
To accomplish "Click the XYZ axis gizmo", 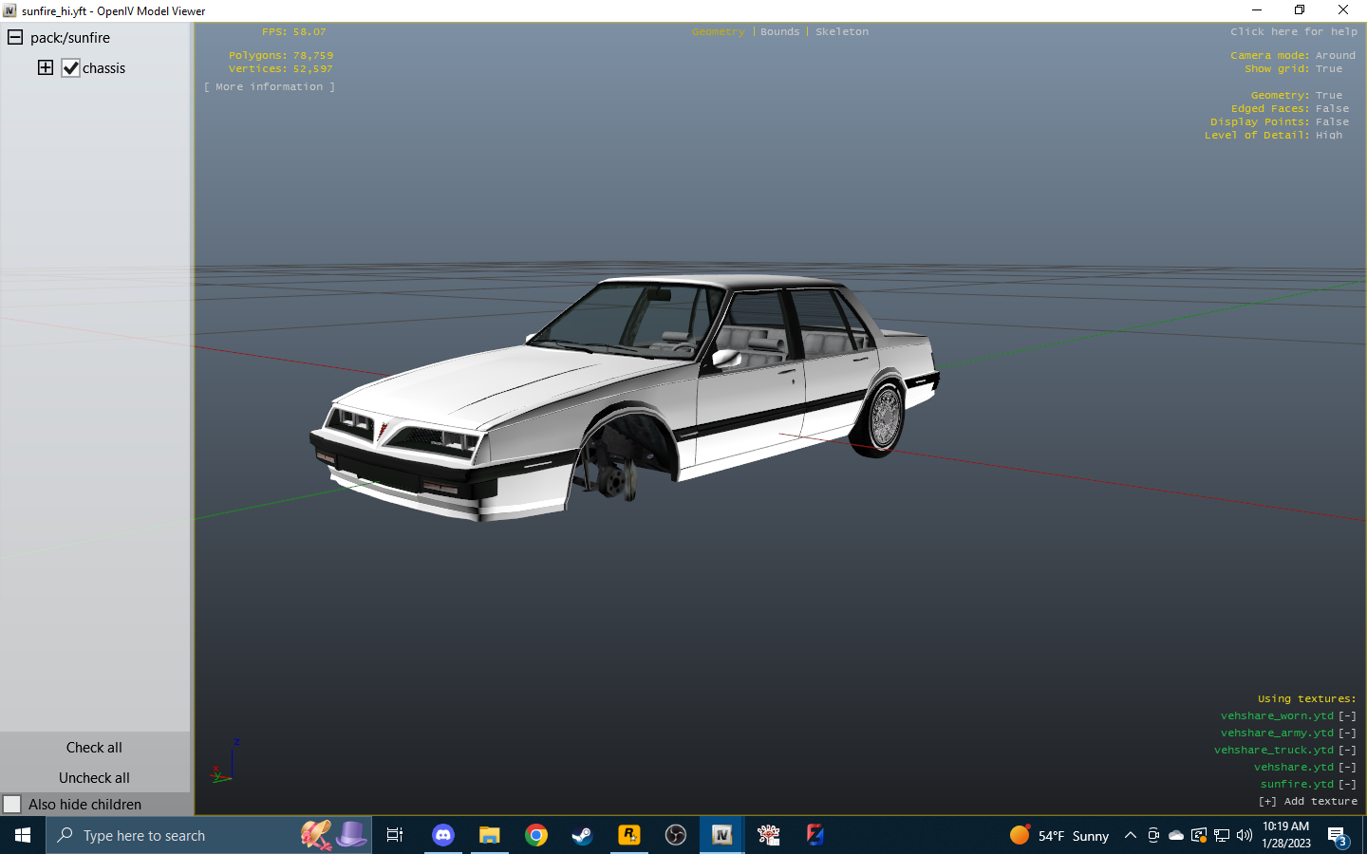I will pyautogui.click(x=224, y=762).
